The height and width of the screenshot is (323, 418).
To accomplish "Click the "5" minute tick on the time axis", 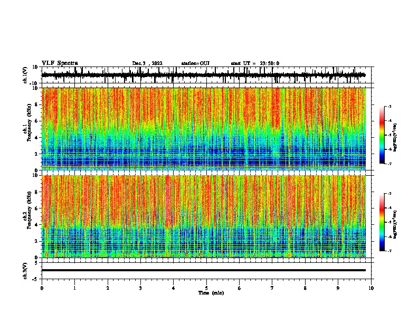I will pos(206,288).
